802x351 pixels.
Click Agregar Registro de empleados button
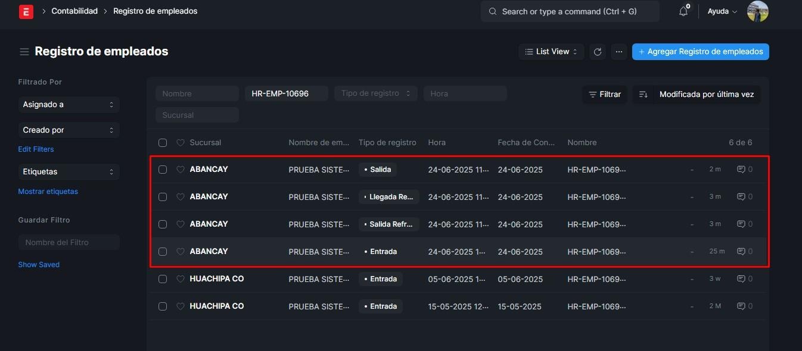point(700,52)
